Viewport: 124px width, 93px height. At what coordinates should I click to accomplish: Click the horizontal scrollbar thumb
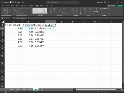pos(97,90)
